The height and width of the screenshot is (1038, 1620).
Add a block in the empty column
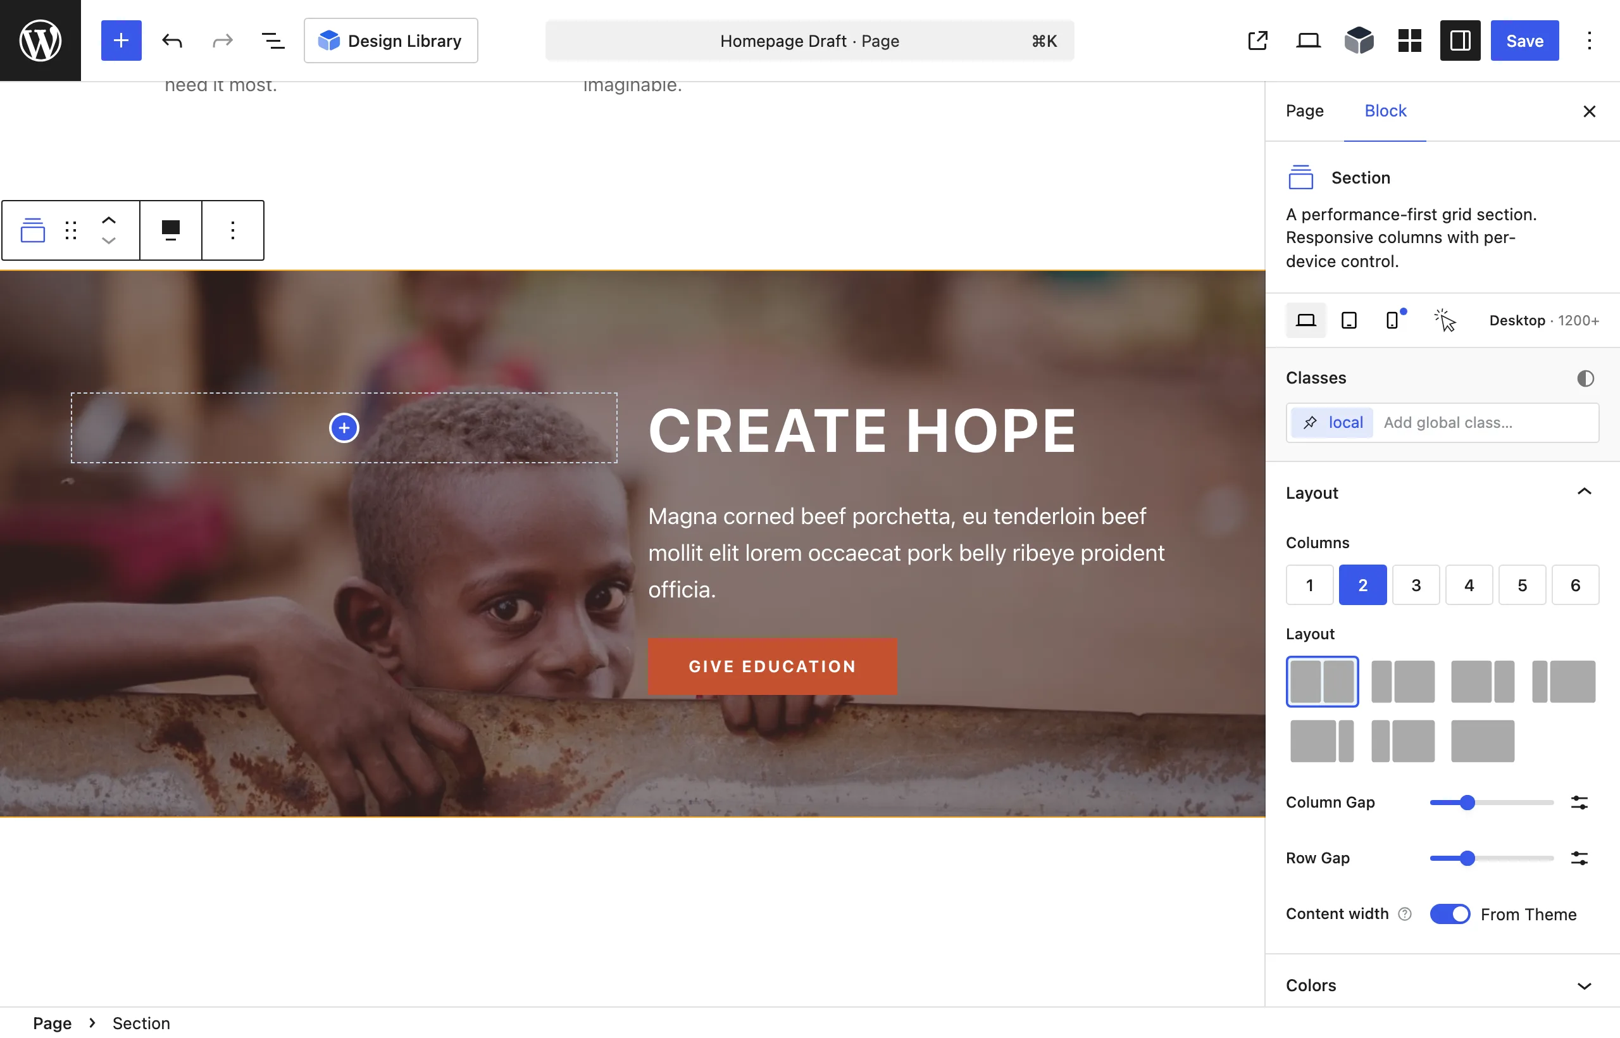(x=344, y=427)
